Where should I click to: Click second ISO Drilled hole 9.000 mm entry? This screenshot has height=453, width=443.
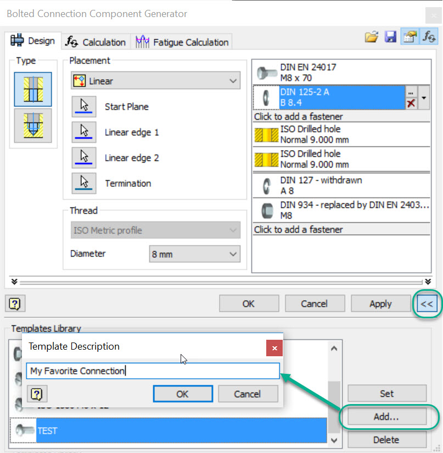pos(341,159)
